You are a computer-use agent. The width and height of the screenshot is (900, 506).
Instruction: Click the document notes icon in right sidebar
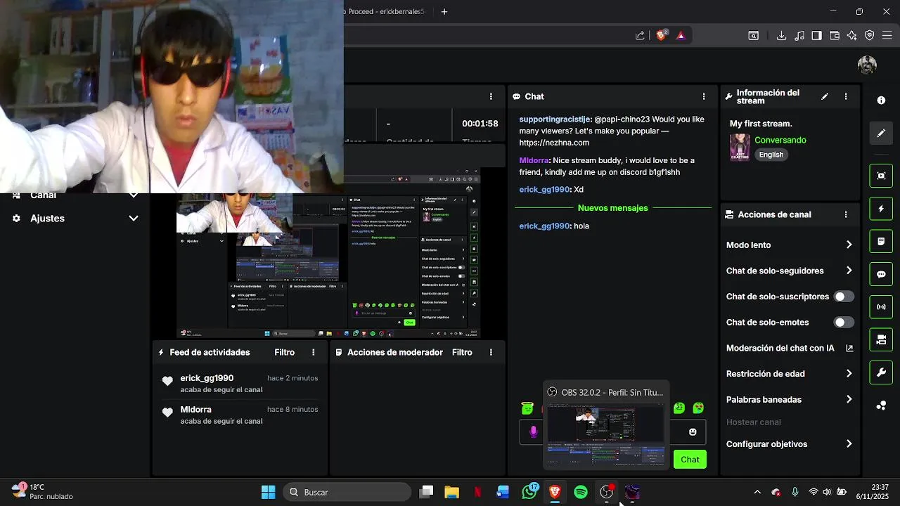tap(881, 242)
